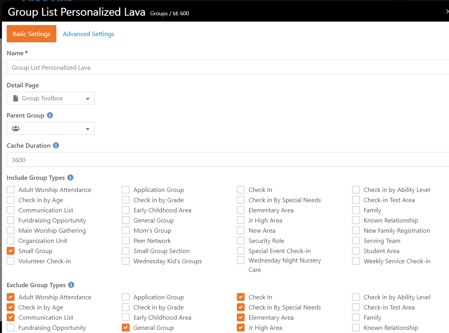Check Peer Network under Include Group Types

pyautogui.click(x=126, y=241)
